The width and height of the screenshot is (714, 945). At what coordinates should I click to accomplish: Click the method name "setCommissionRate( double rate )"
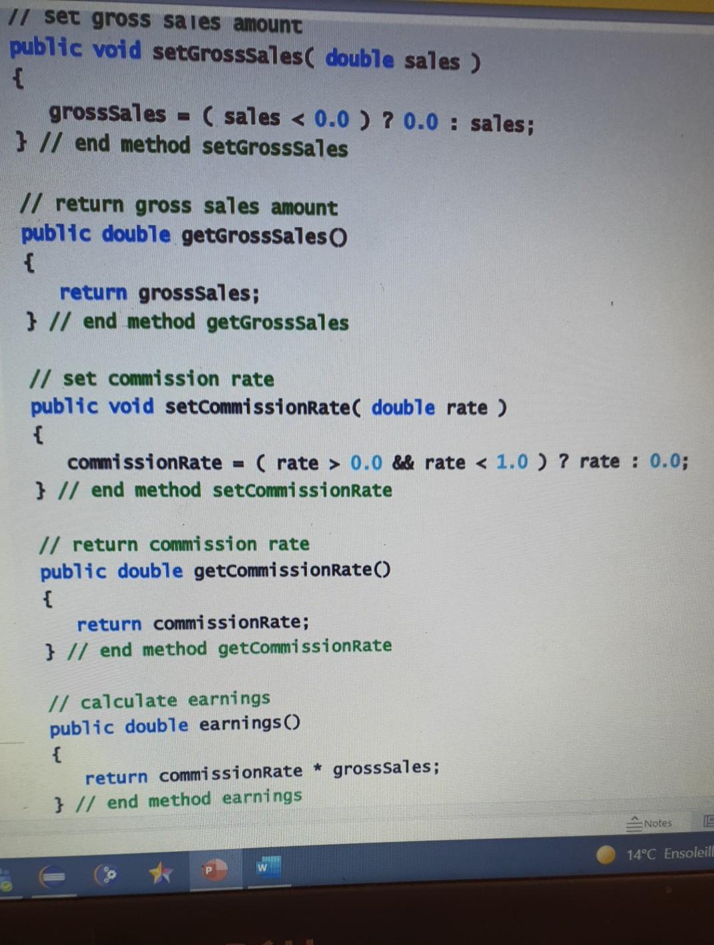tap(336, 407)
